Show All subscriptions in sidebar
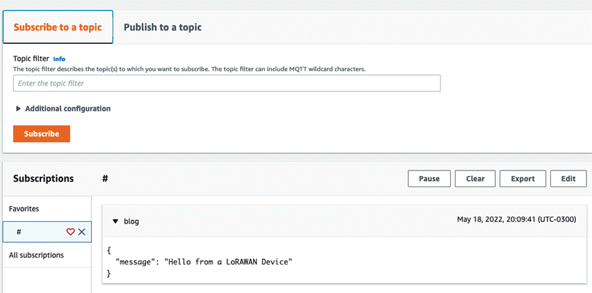This screenshot has height=293, width=592. pyautogui.click(x=36, y=255)
